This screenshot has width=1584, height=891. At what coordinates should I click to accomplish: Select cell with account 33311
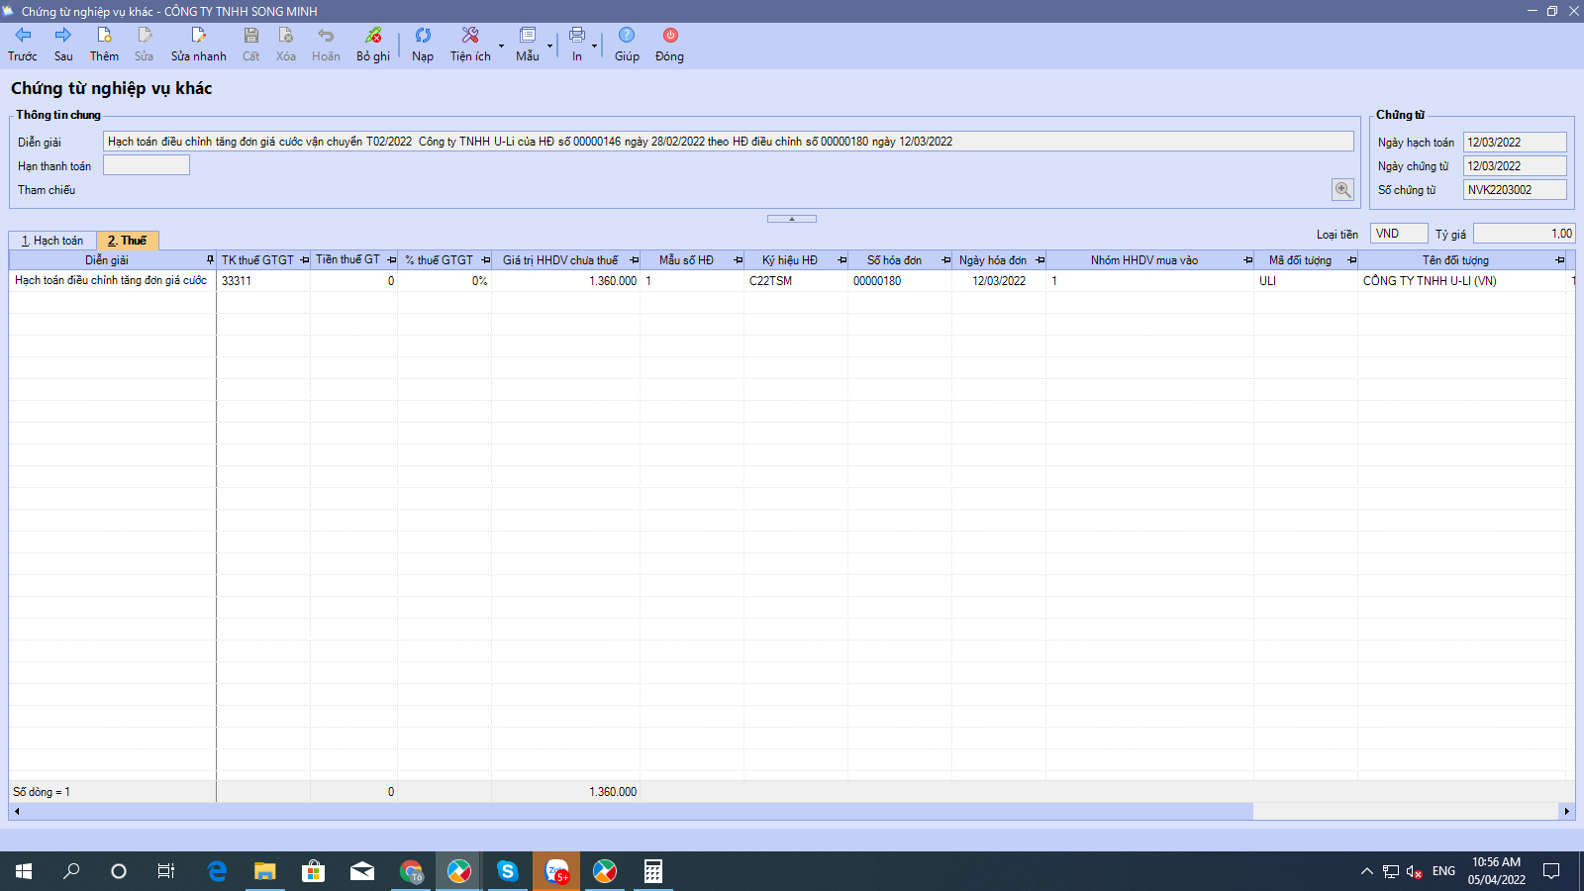point(263,281)
